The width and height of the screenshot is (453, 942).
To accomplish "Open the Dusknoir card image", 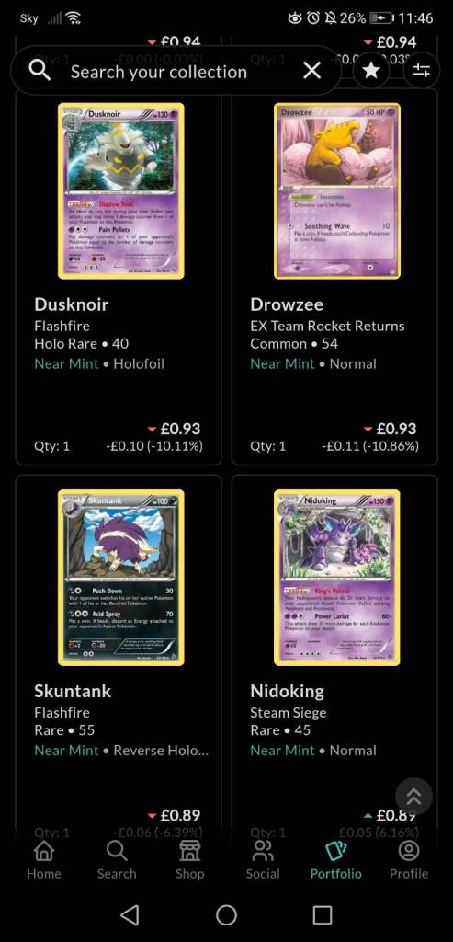I will coord(121,191).
